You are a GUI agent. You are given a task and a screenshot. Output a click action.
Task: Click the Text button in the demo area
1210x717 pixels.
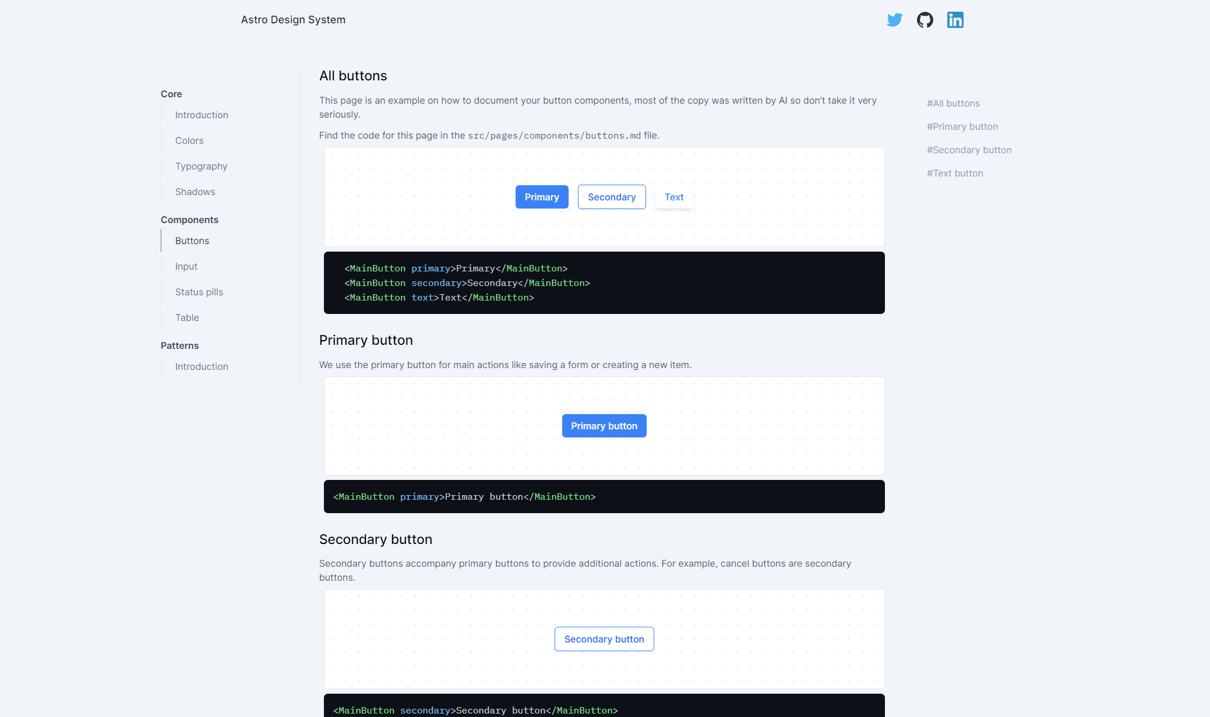pyautogui.click(x=673, y=197)
